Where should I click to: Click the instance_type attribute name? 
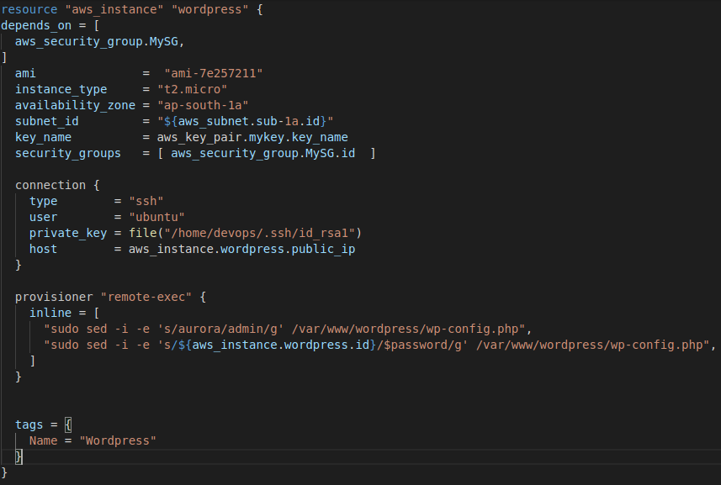(61, 90)
